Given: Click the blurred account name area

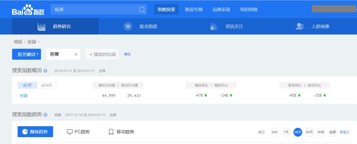Looking at the screenshot, I should click(x=333, y=8).
